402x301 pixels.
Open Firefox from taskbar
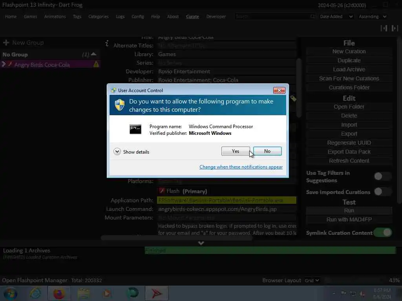pos(59,293)
